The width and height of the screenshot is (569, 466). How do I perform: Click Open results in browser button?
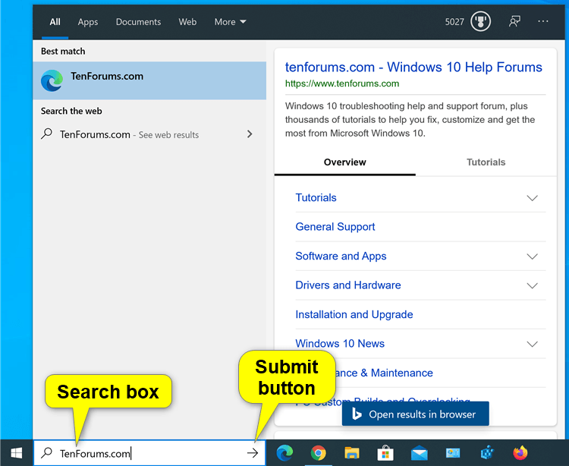tap(415, 414)
